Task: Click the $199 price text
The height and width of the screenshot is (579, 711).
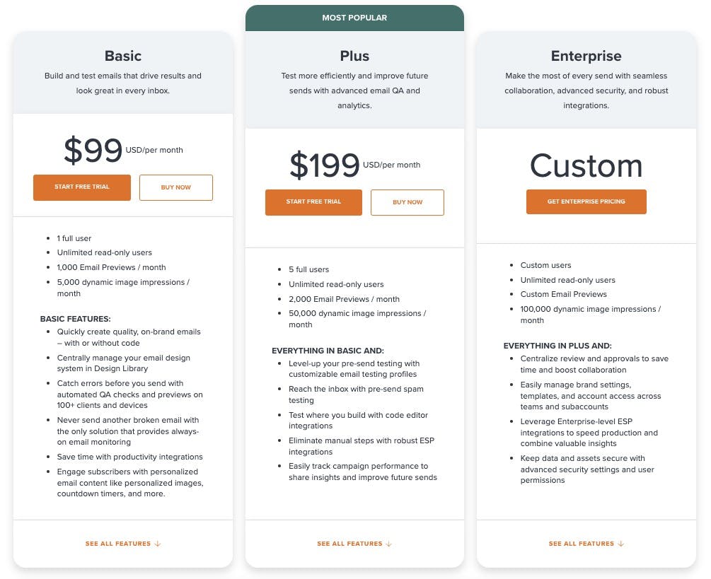Action: [x=325, y=165]
